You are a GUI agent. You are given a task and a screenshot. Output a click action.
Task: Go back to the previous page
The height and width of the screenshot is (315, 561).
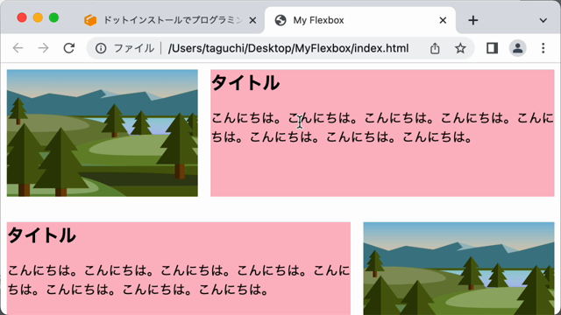coord(18,48)
